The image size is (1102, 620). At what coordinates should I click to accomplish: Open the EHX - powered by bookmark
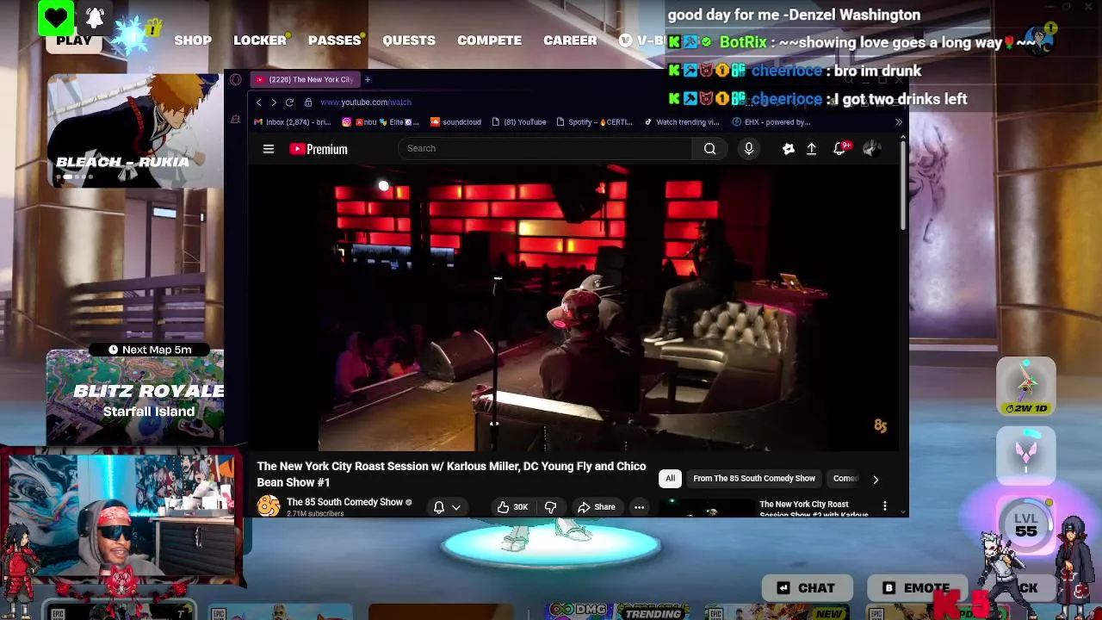click(771, 121)
